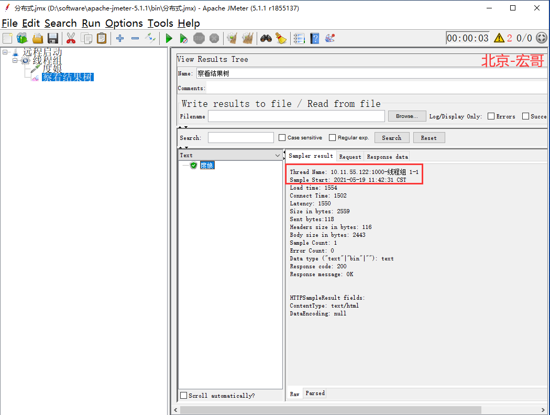550x415 pixels.
Task: Click Start no pauses icon
Action: pyautogui.click(x=183, y=38)
